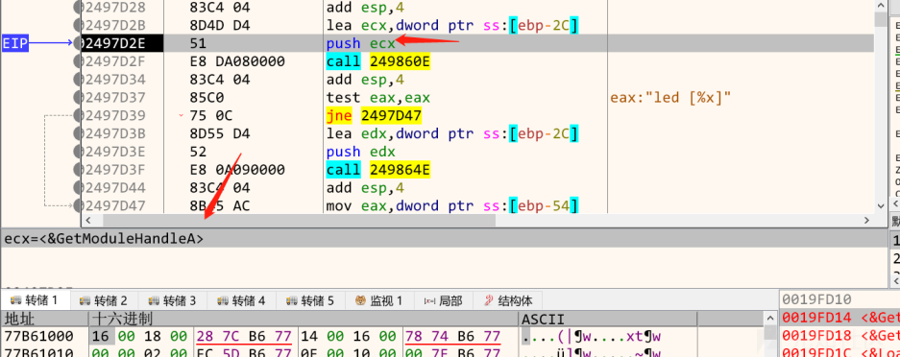Viewport: 900px width, 357px height.
Task: Click the disassembly horizontal scrollbar thumb
Action: point(299,220)
